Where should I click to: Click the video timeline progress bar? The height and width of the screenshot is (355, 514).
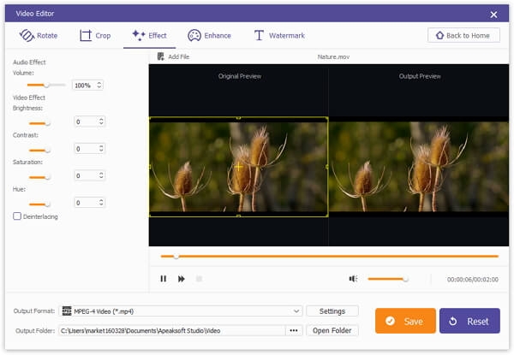[330, 256]
